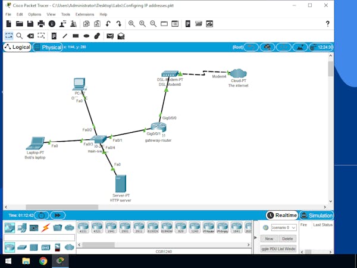
Task: Click Toggle PDU List Window button
Action: coord(278,248)
